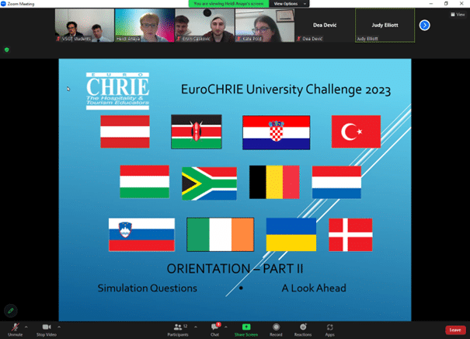Viewport: 470px width, 339px height.
Task: Leave the meeting with the red button
Action: coord(455,330)
